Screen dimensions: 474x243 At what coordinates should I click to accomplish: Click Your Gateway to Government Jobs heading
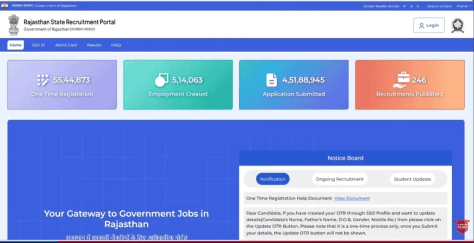point(126,219)
